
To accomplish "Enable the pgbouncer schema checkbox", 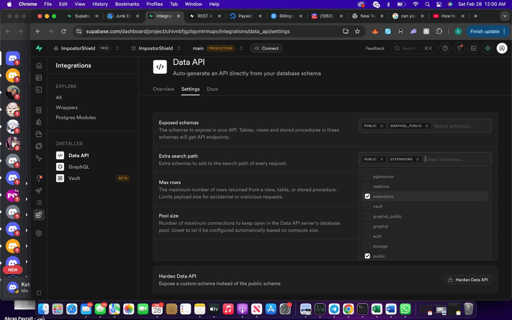I will click(367, 176).
